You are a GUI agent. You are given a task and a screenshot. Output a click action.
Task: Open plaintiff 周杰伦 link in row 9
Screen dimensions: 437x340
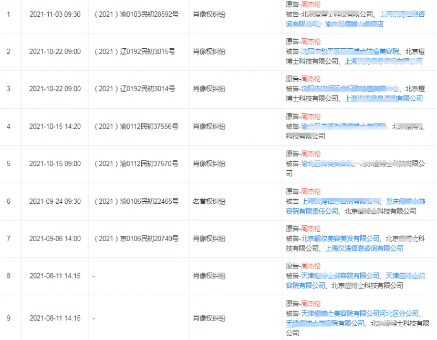click(x=311, y=304)
